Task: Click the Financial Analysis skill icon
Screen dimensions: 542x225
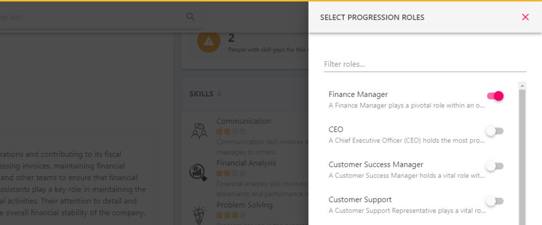Action: coord(198,173)
